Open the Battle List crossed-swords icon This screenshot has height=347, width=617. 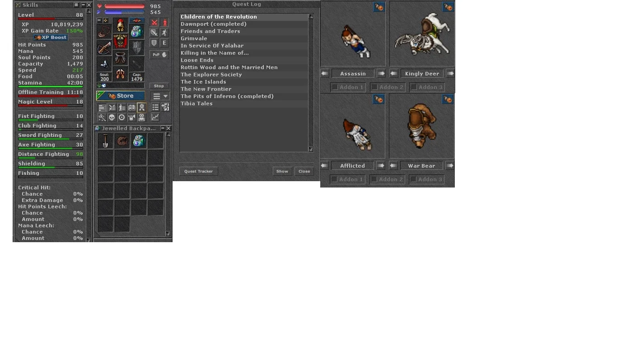[x=112, y=108]
